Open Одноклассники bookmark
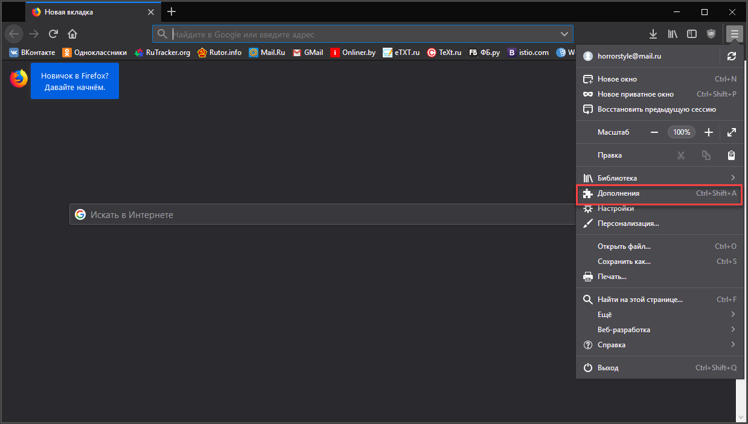The width and height of the screenshot is (748, 424). (94, 53)
